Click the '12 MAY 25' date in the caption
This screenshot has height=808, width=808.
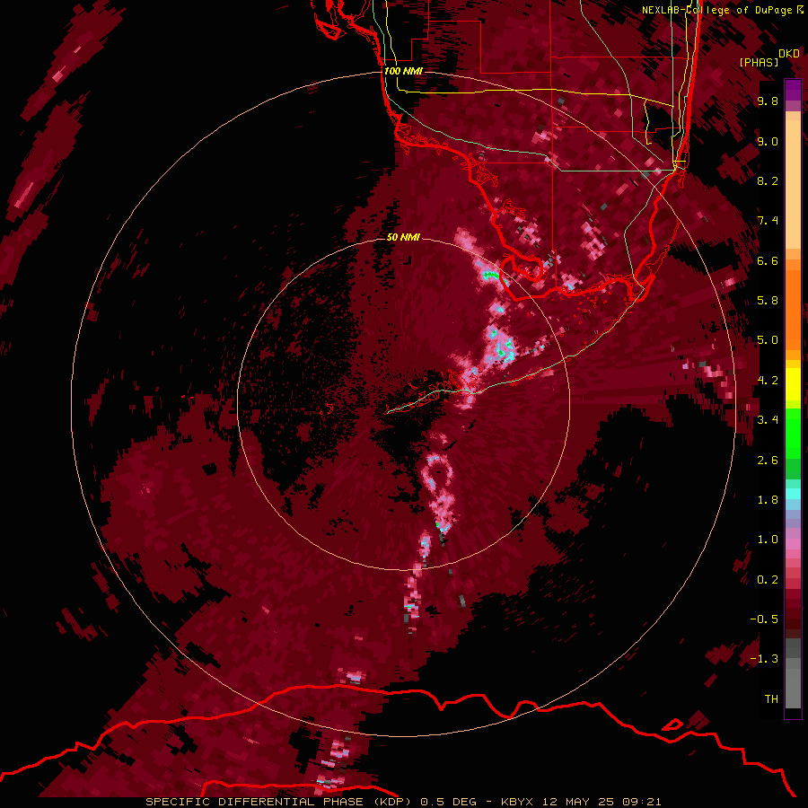click(x=578, y=802)
